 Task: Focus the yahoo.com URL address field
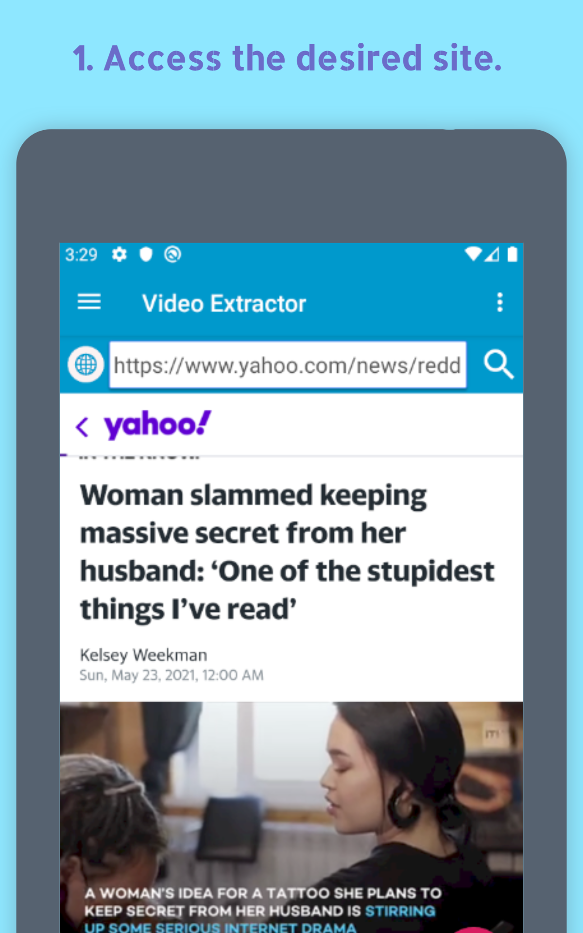point(288,365)
